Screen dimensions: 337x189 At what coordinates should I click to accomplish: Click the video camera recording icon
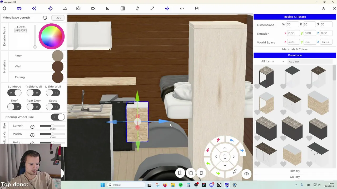[93, 8]
